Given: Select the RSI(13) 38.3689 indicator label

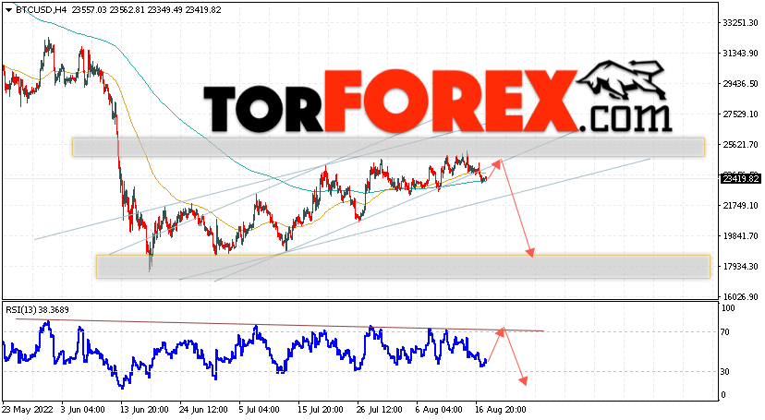Looking at the screenshot, I should pos(37,310).
